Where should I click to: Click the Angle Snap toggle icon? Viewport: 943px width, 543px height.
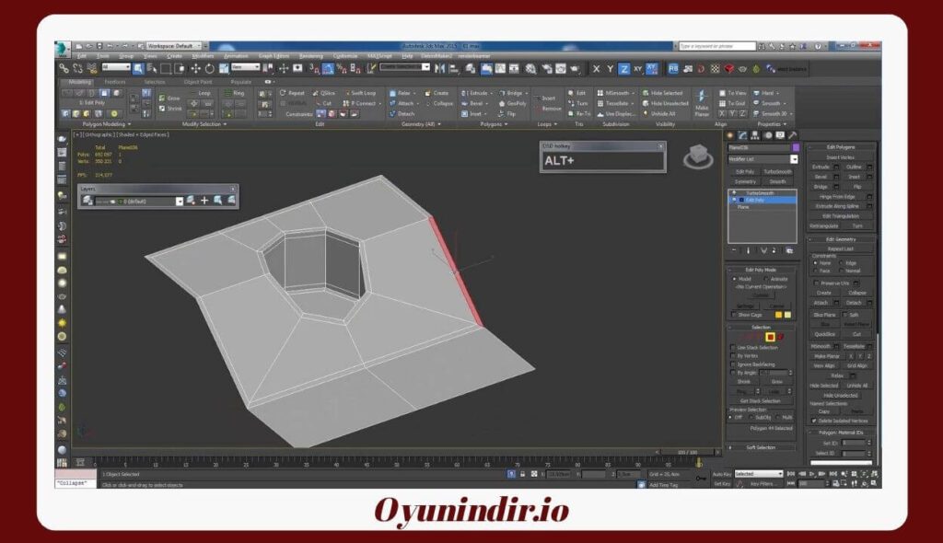[x=328, y=69]
